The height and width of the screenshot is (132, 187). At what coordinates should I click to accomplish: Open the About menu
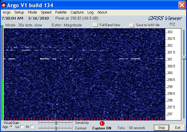pos(102,12)
